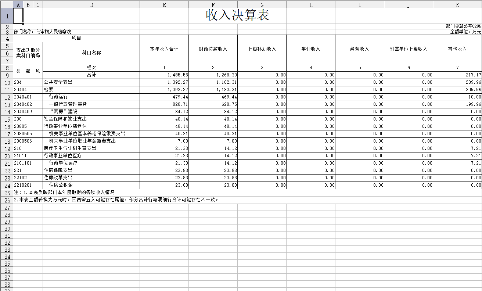Click row header 24
Screen dimensions: 482x291
pos(7,185)
